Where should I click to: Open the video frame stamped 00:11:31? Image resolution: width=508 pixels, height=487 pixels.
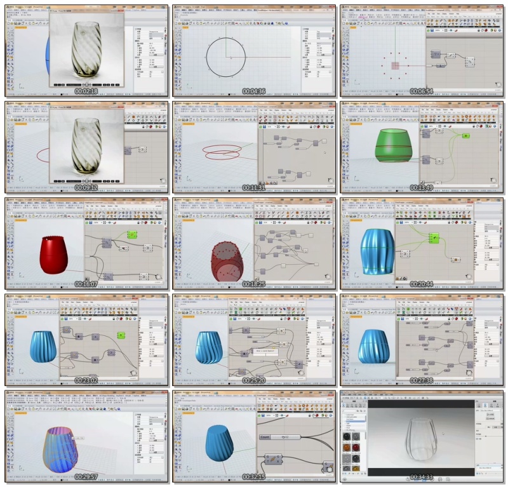pos(254,147)
